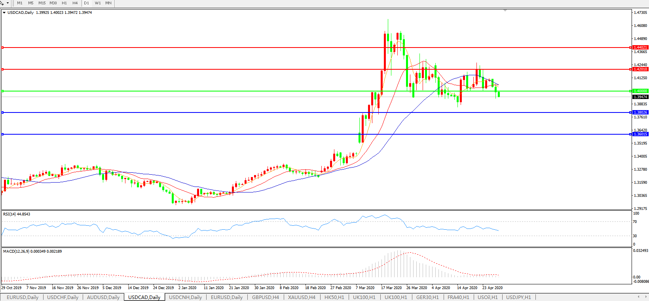Select the blue 1.38026 line handle
Screen dimensions: 649x301
(3, 112)
